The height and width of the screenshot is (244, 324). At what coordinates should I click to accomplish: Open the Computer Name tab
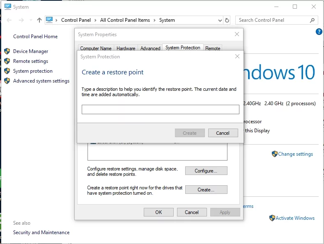[x=96, y=48]
